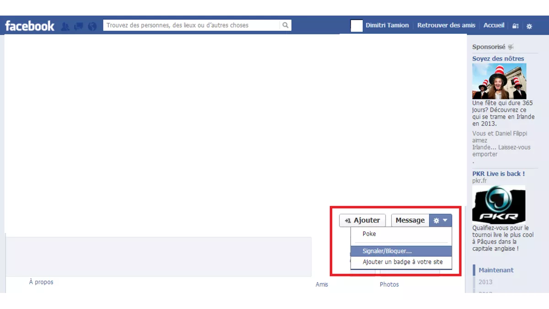Open the account settings gear in the header

(529, 26)
